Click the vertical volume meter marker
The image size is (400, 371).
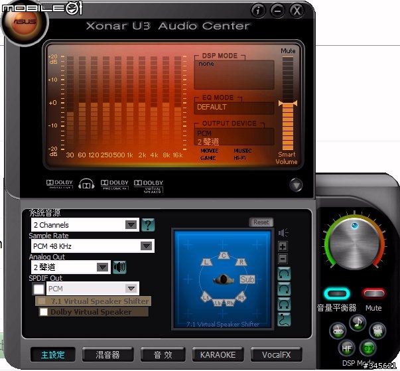point(288,104)
